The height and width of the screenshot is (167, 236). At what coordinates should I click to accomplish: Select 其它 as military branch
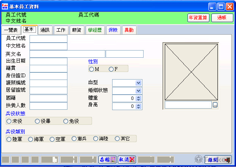pos(117,139)
